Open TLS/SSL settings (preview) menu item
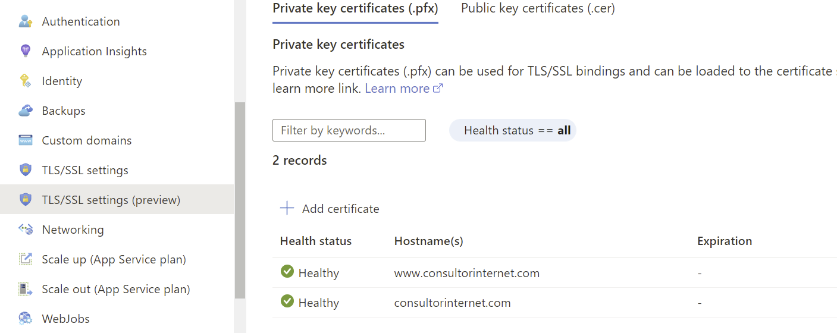The height and width of the screenshot is (333, 837). pos(117,200)
